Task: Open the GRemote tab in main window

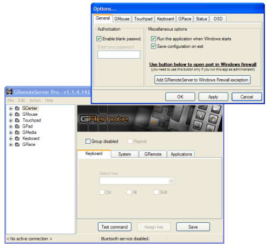Action: (x=153, y=154)
